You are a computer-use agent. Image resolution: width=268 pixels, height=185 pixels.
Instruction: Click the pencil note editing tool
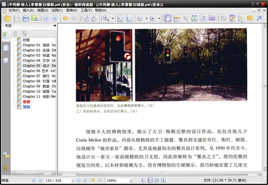pyautogui.click(x=232, y=18)
